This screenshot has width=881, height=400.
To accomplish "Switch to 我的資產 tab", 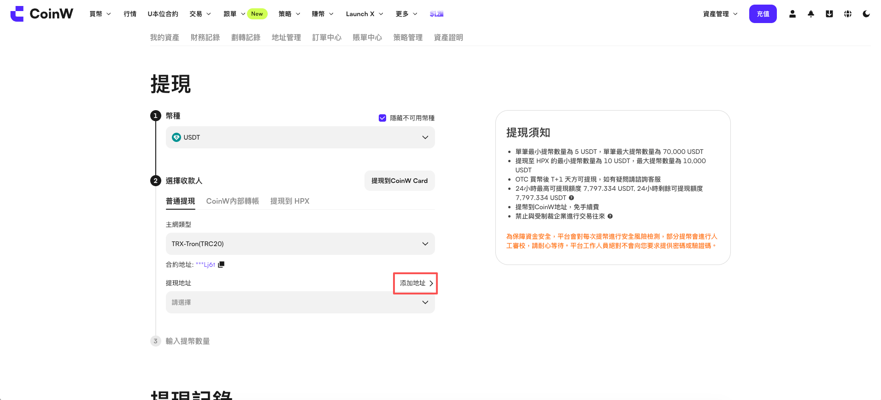I will (x=164, y=37).
